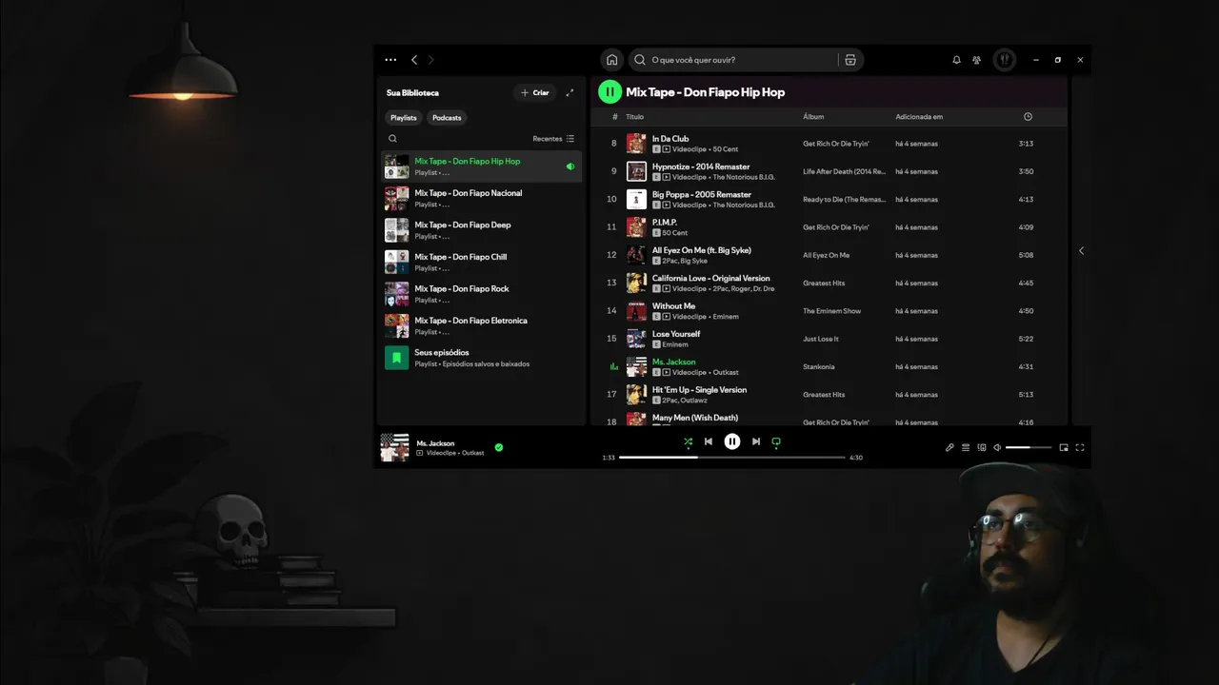The image size is (1219, 685).
Task: Select California Love - Original Version track
Action: (x=829, y=283)
